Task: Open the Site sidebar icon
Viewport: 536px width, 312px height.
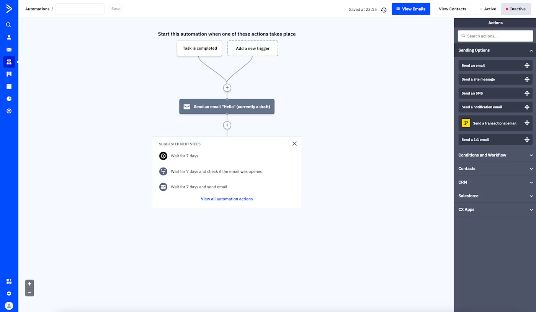Action: coord(9,86)
